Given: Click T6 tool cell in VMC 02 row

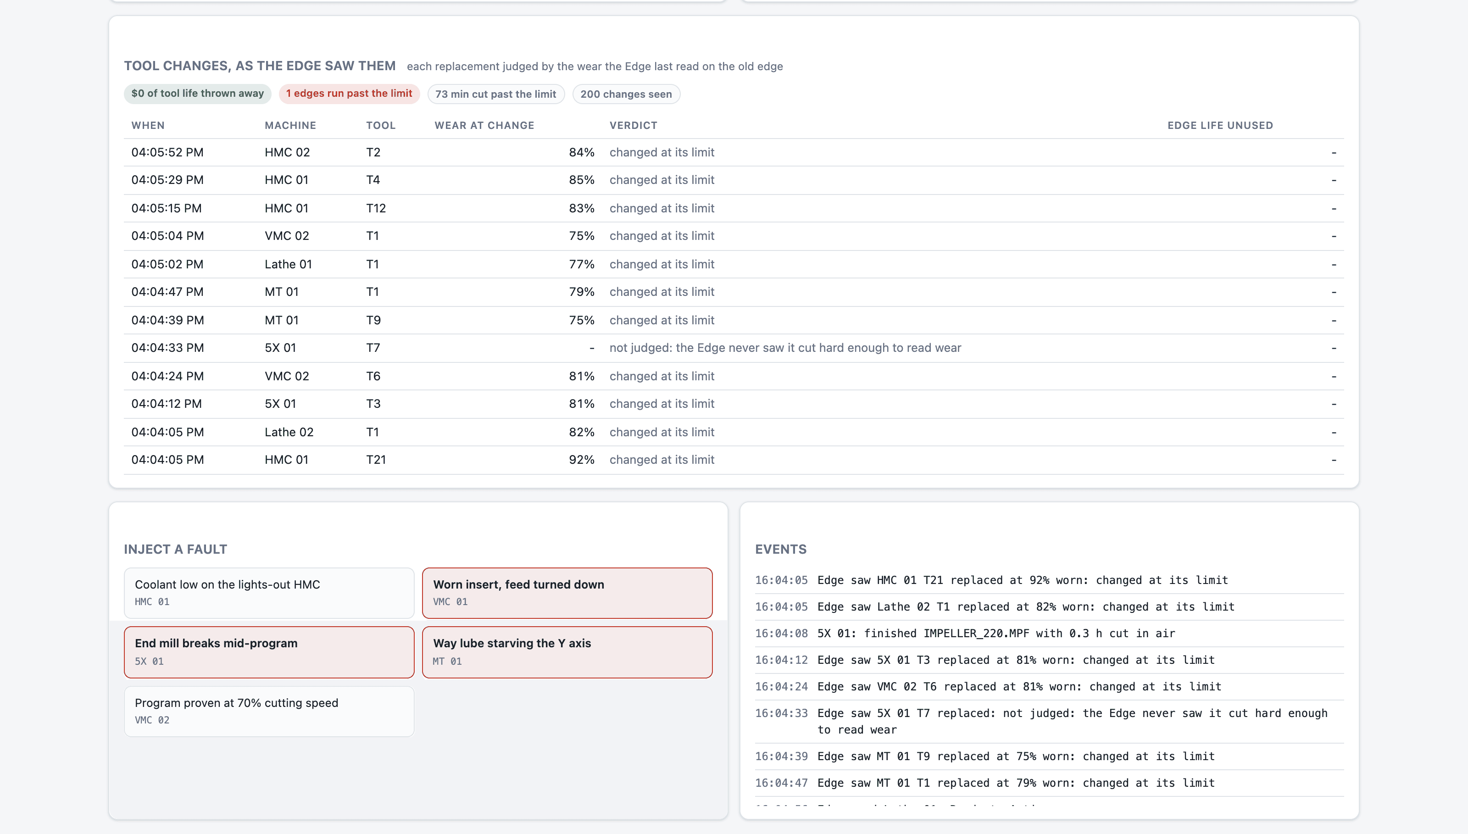Looking at the screenshot, I should [x=373, y=376].
